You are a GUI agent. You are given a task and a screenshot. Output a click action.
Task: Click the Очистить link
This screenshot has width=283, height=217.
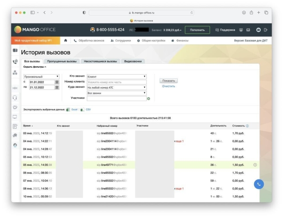click(168, 86)
